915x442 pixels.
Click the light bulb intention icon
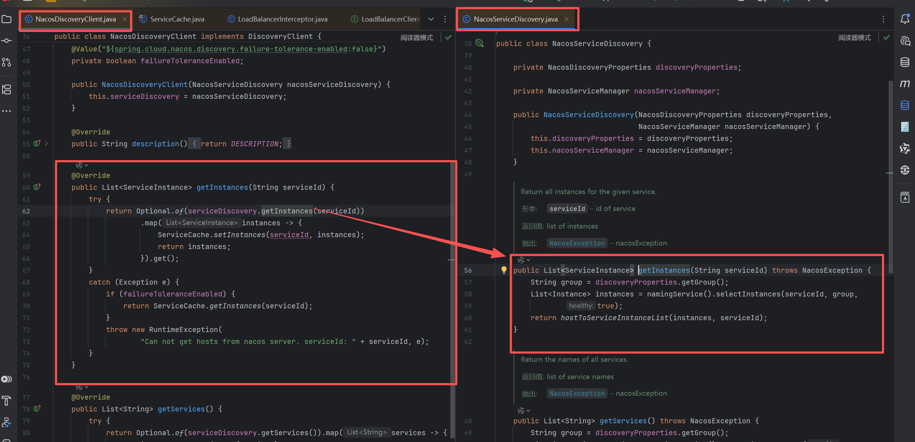(504, 270)
